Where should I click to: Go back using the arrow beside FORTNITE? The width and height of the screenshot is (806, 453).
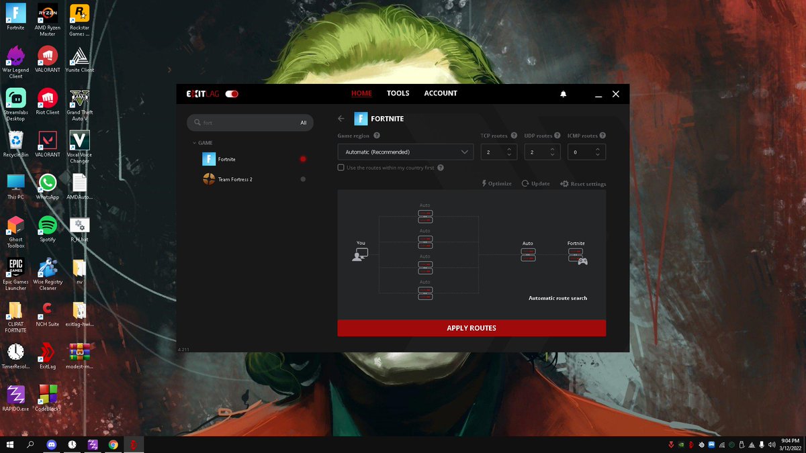coord(341,119)
